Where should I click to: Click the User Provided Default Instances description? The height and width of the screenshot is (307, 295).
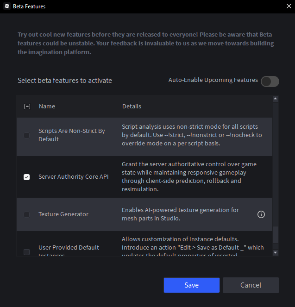click(192, 247)
